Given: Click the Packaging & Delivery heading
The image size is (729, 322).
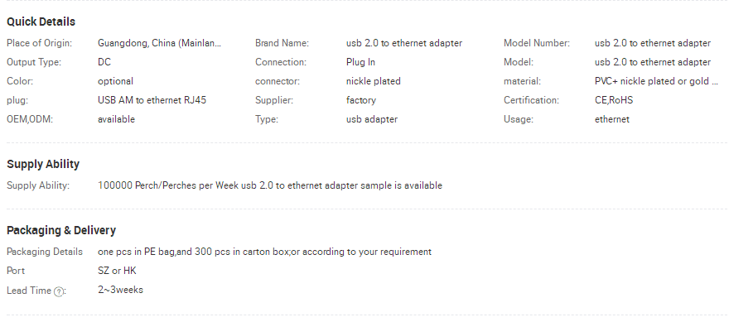Looking at the screenshot, I should tap(61, 230).
